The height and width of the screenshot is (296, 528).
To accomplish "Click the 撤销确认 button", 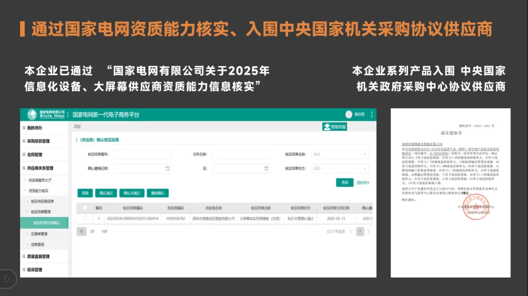I will [157, 193].
